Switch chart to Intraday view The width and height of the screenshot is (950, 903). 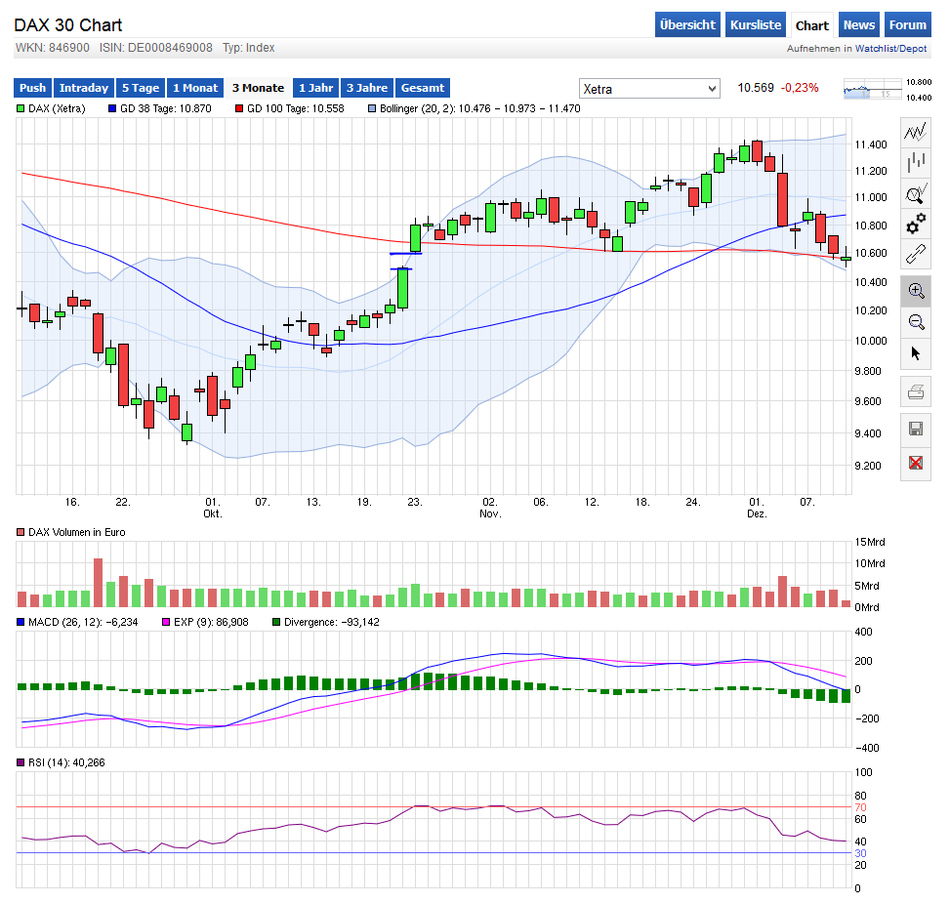[x=84, y=88]
